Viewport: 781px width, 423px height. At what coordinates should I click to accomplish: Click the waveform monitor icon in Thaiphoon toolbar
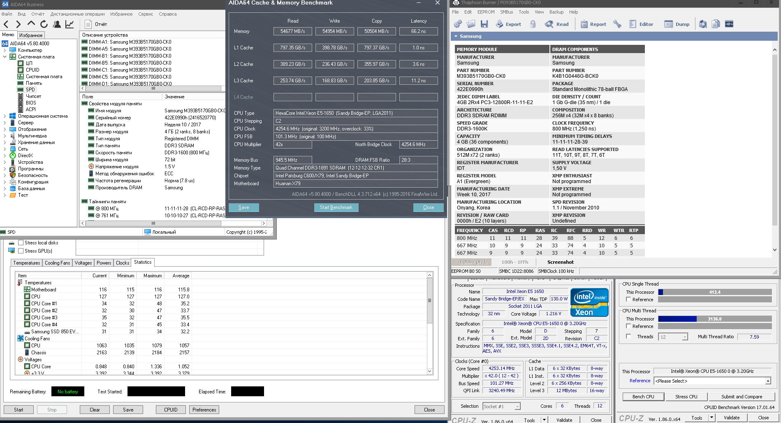(729, 24)
